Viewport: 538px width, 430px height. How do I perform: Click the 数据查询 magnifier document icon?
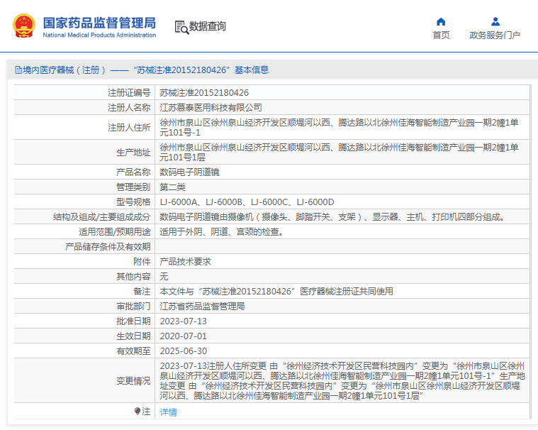tap(181, 27)
